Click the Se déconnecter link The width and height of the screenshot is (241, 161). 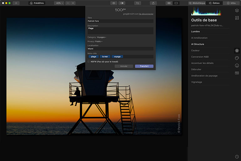(x=146, y=14)
